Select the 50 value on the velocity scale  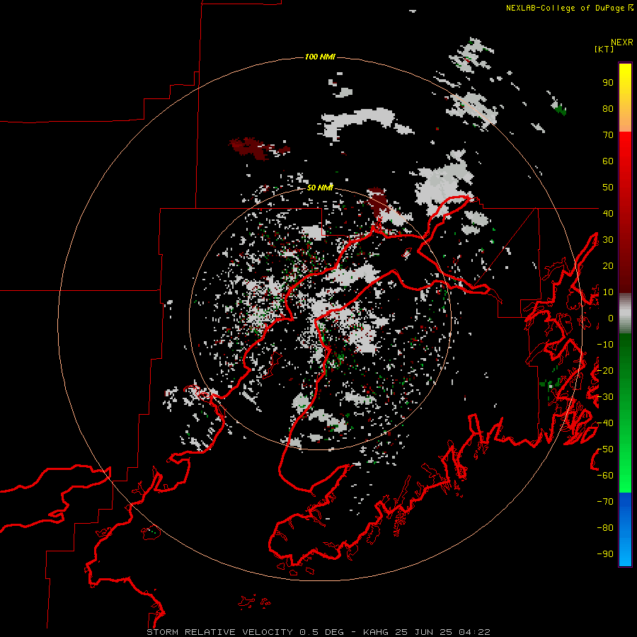(x=608, y=188)
